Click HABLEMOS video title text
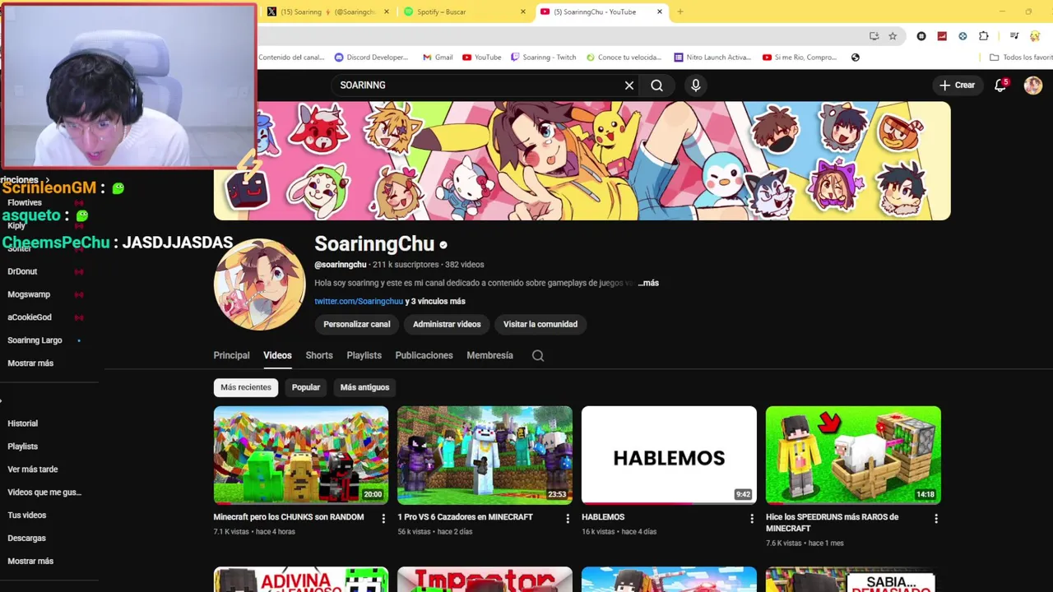 click(603, 517)
